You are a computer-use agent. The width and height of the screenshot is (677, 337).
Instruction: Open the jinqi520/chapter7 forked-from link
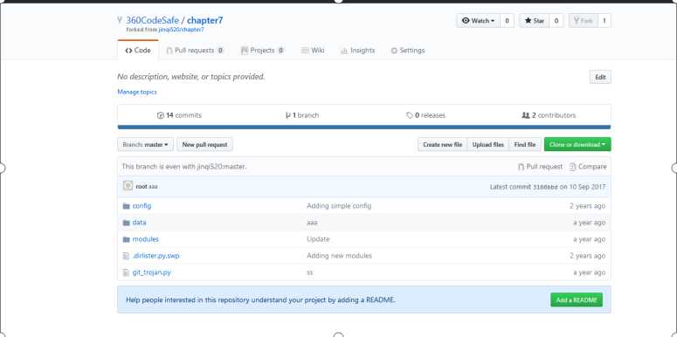pos(182,30)
